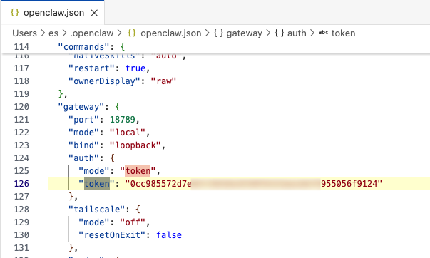Click the "bind" key

(84, 145)
